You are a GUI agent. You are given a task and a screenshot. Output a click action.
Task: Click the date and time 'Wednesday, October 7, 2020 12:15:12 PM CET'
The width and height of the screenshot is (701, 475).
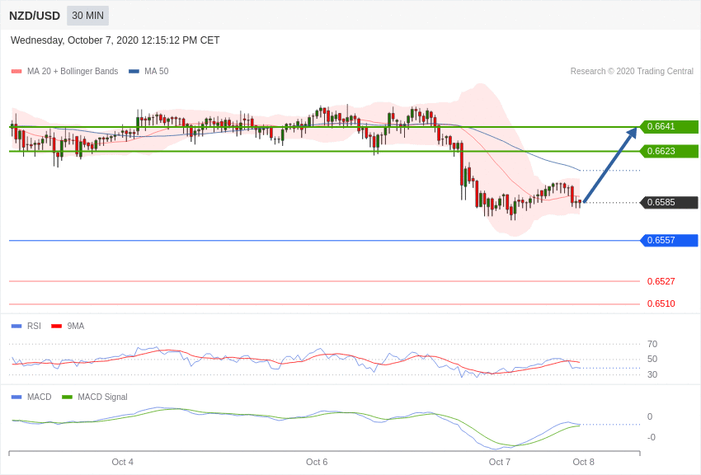pos(115,40)
